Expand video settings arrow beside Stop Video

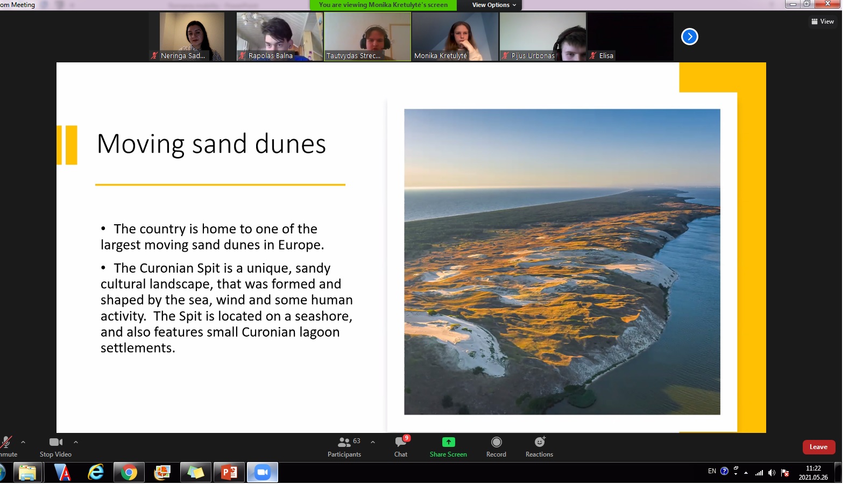pos(76,442)
